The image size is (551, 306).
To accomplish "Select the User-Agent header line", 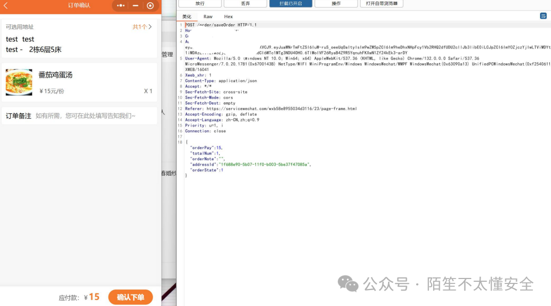I will point(332,59).
